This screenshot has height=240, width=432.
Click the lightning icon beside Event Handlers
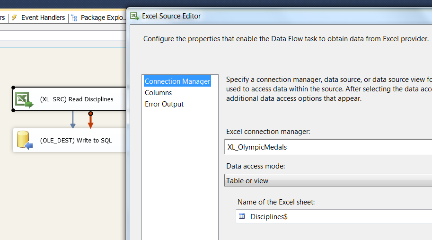pos(14,18)
